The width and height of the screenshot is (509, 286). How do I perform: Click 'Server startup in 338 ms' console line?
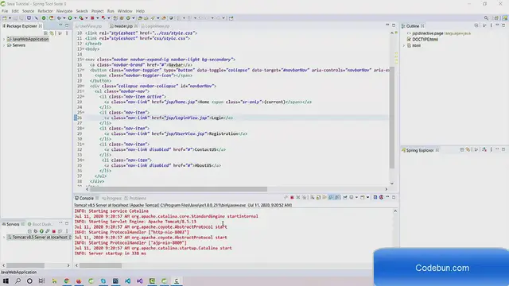pos(110,253)
